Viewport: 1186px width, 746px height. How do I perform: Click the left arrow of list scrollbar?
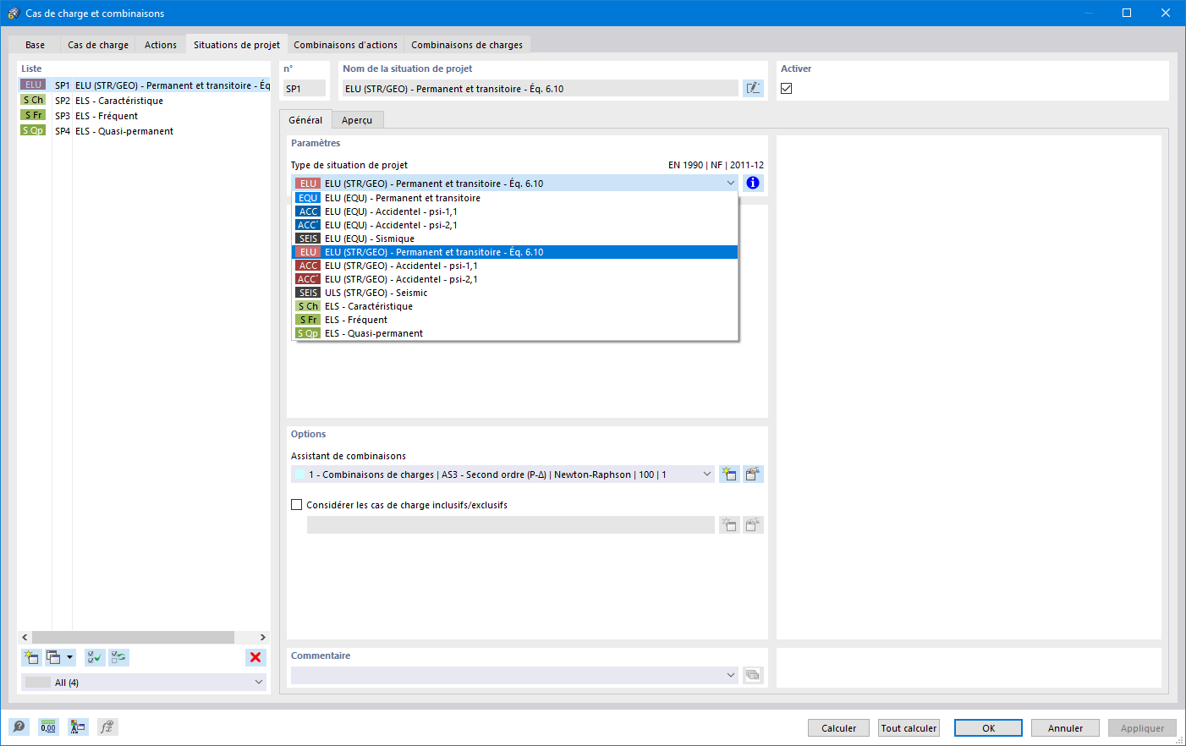[x=25, y=637]
